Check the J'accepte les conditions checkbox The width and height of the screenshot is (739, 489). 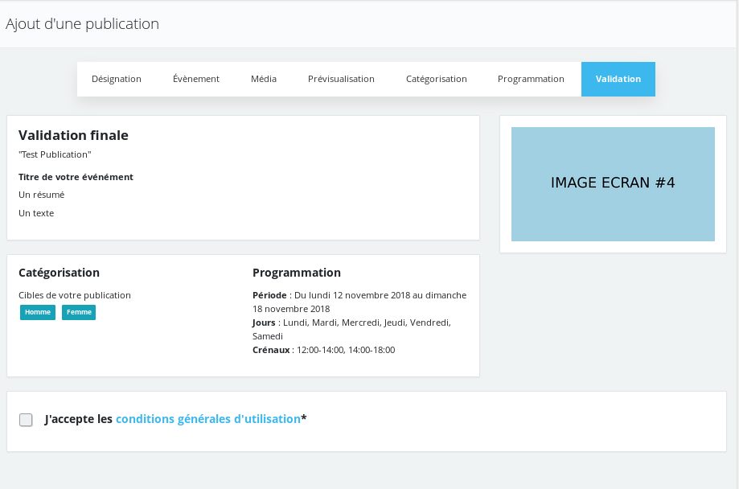point(26,420)
